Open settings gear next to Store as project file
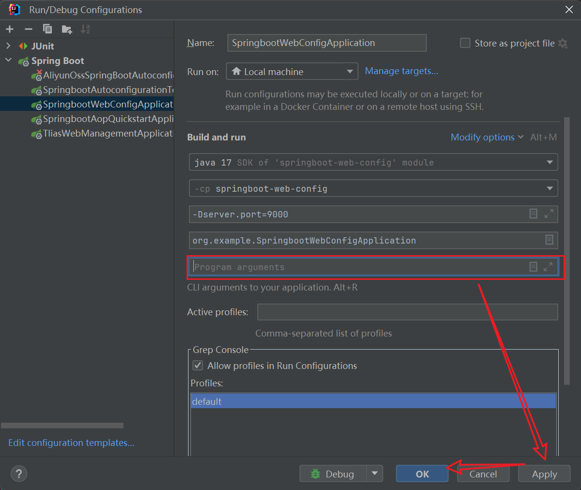Screen dimensions: 581x490 point(563,43)
